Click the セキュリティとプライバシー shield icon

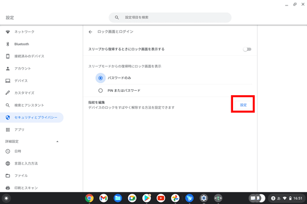pyautogui.click(x=8, y=118)
